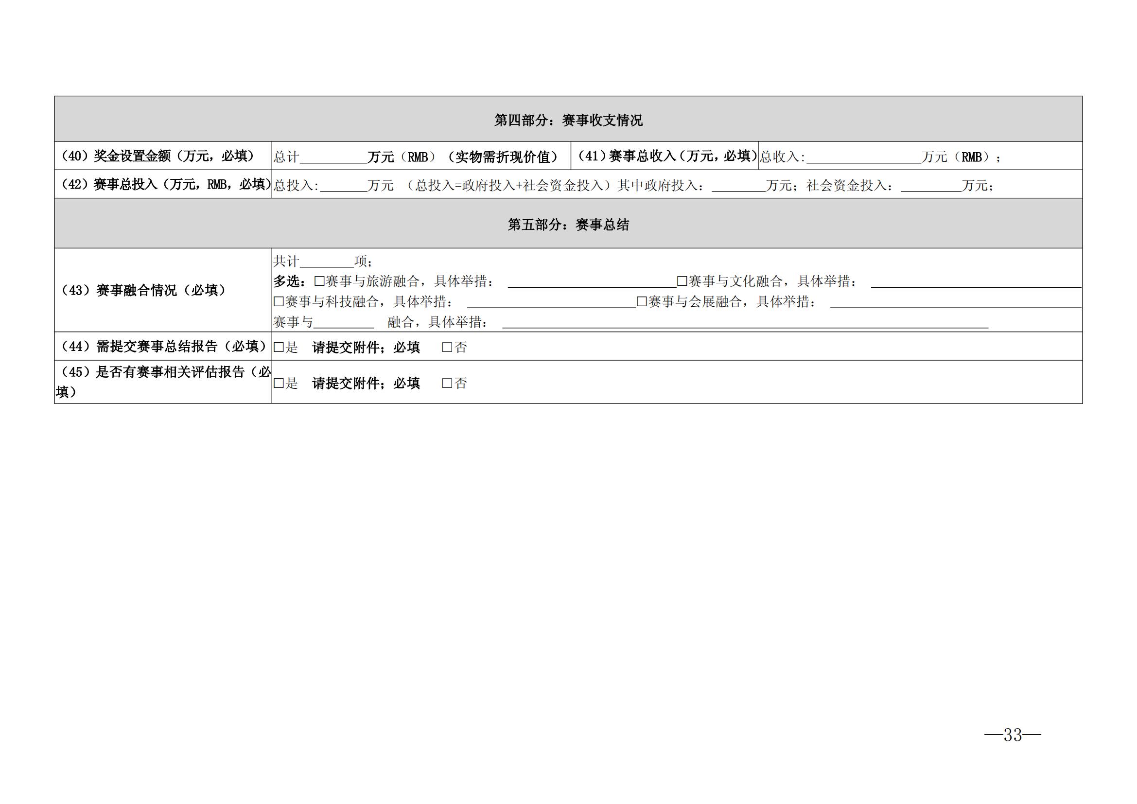Check the 赛事与旅游融合 checkbox
The width and height of the screenshot is (1137, 804).
pyautogui.click(x=319, y=281)
